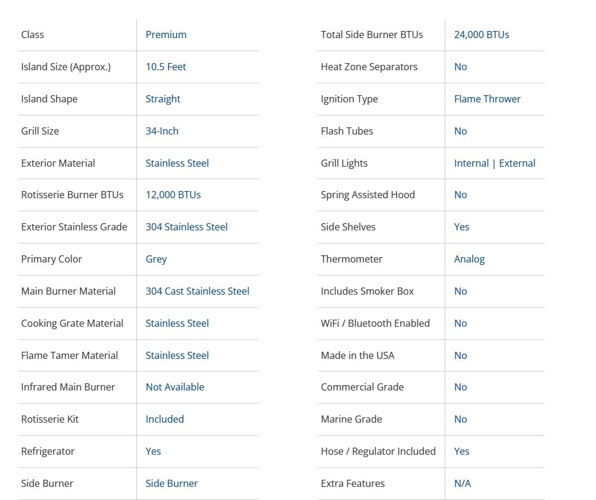Click the Included rotisserie kit link
This screenshot has width=596, height=500.
[164, 419]
